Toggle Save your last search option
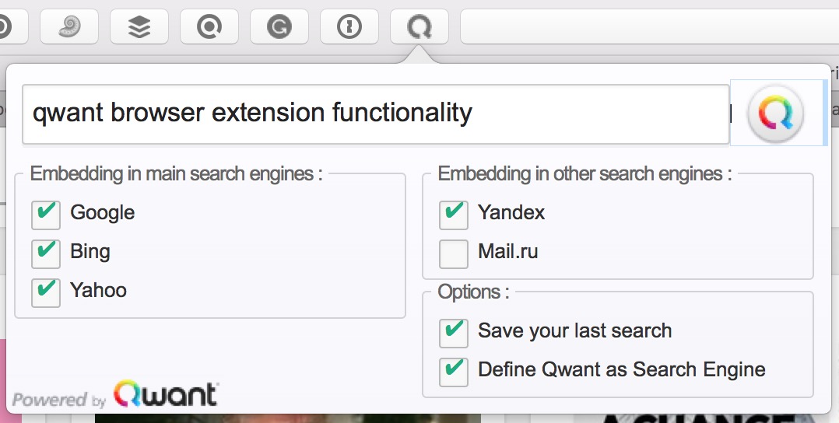Image resolution: width=839 pixels, height=423 pixels. (453, 333)
